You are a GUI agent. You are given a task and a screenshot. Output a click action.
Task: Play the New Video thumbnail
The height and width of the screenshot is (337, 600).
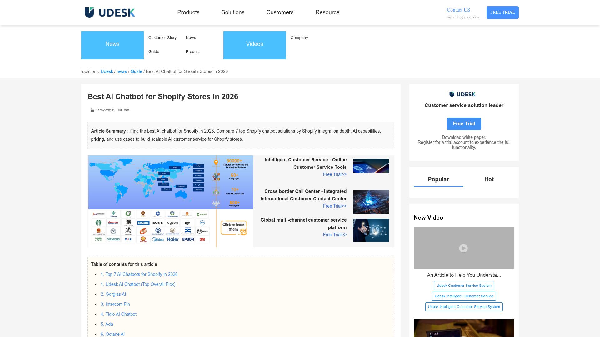(464, 248)
